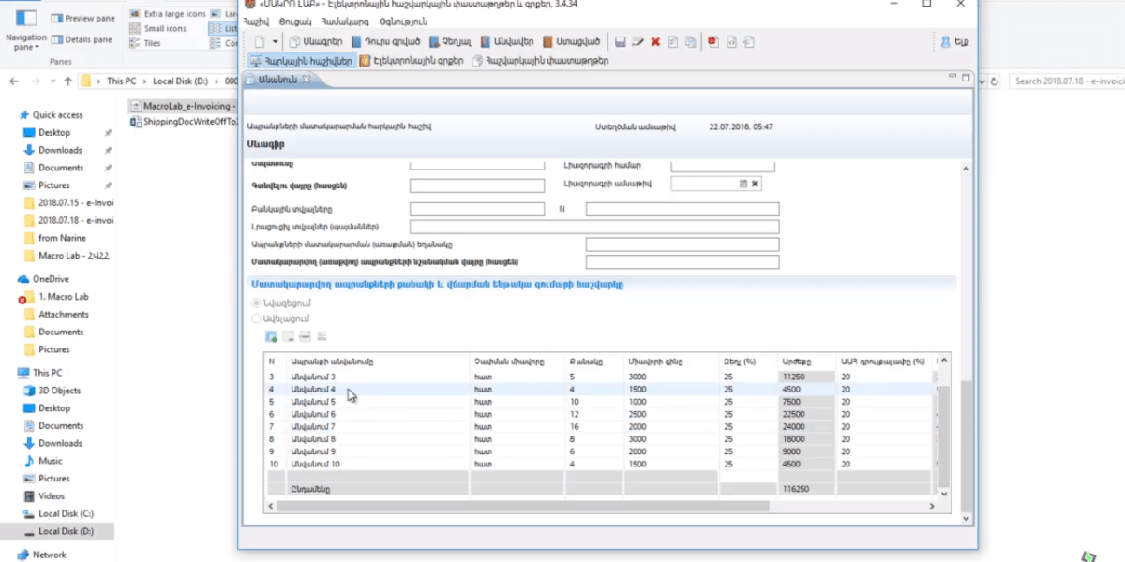
Task: Click the new document icon in toolbar
Action: [x=260, y=41]
